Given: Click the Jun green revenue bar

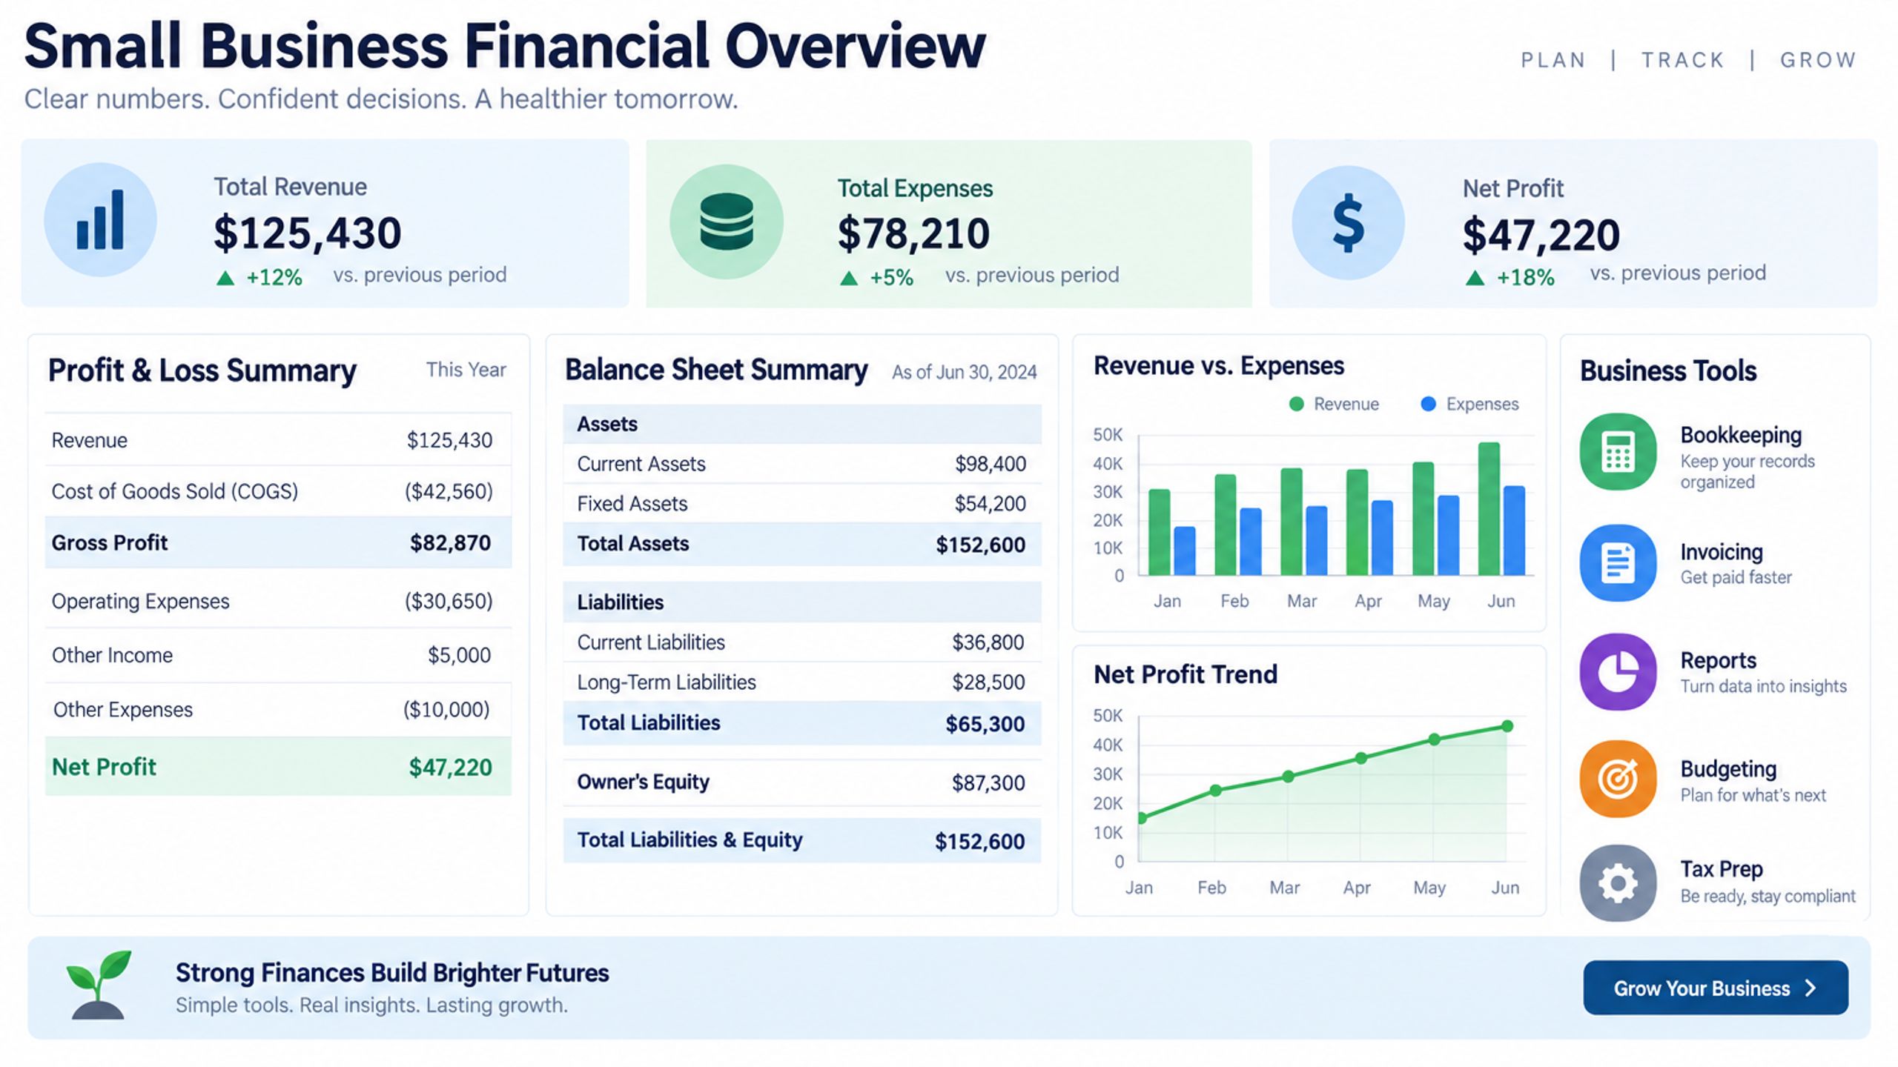Looking at the screenshot, I should 1489,508.
